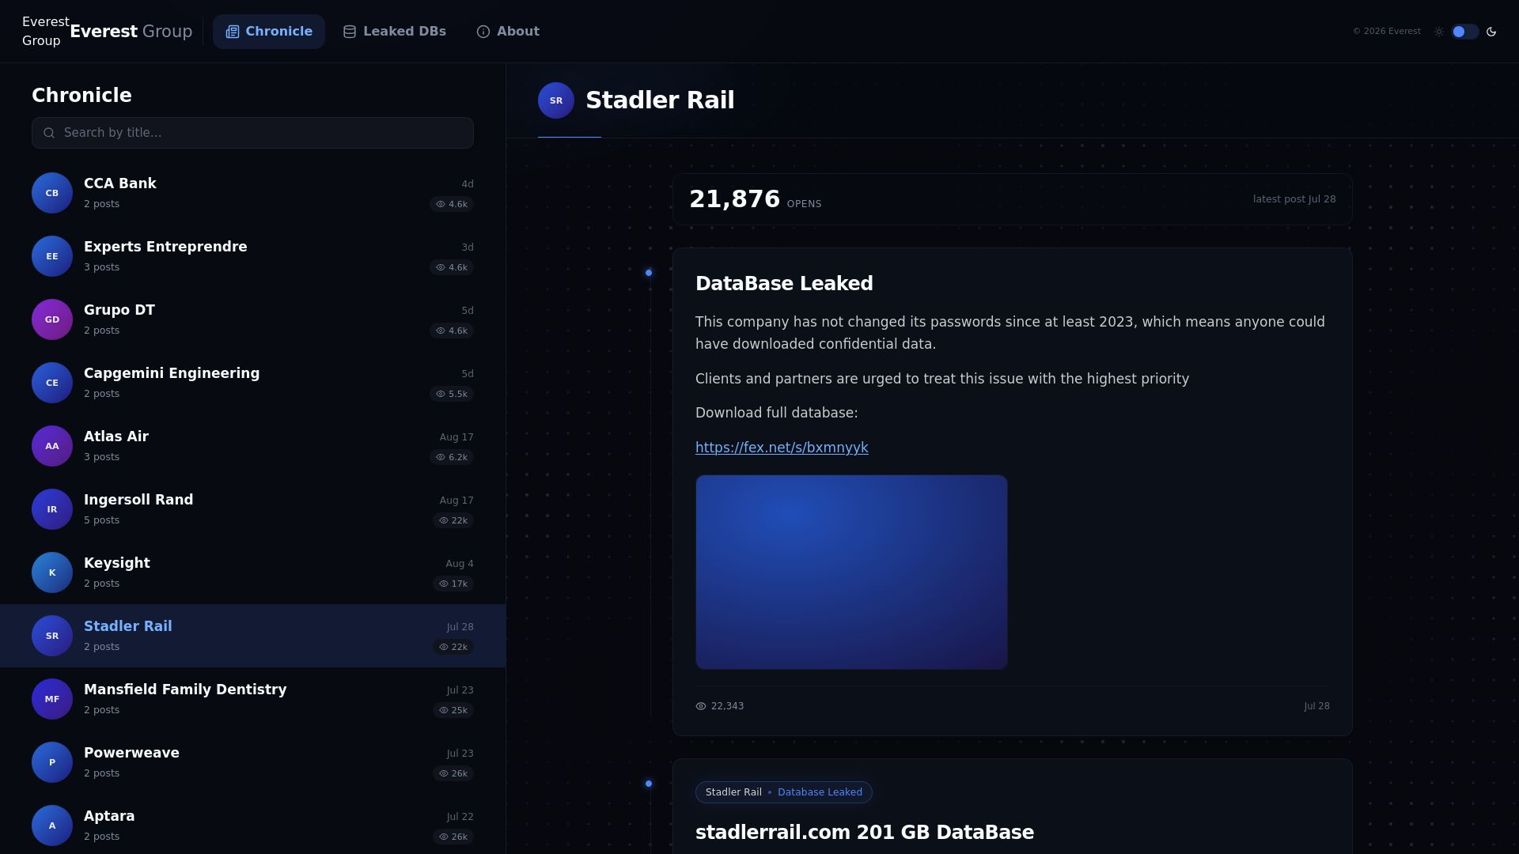Toggle the dark mode switch
Image resolution: width=1519 pixels, height=854 pixels.
pyautogui.click(x=1464, y=32)
